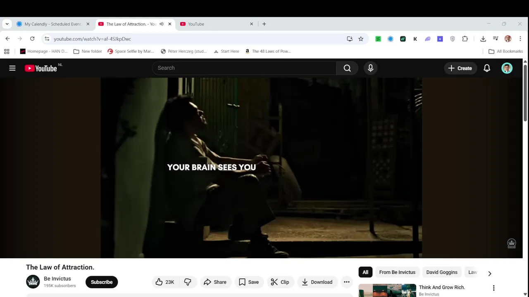Image resolution: width=529 pixels, height=297 pixels.
Task: Share this video
Action: (215, 282)
